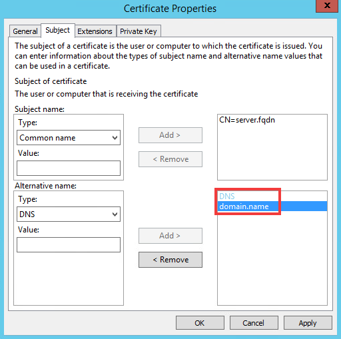
Task: Focus the Alternative name Value field
Action: coord(69,244)
